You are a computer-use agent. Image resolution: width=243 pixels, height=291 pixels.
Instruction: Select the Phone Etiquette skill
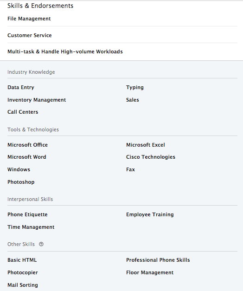click(x=27, y=214)
